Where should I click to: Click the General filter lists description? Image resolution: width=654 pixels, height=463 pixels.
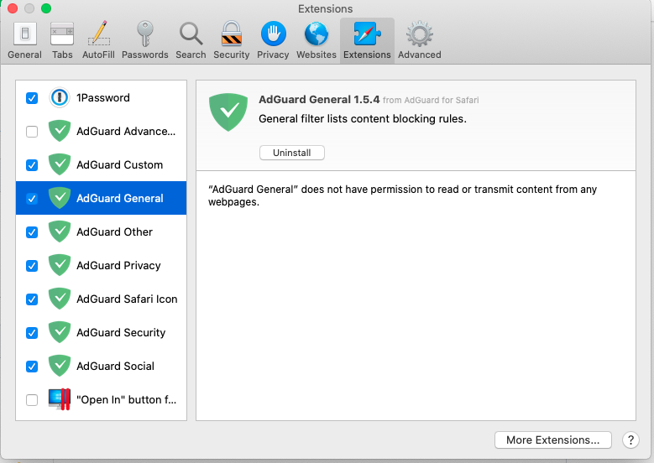click(363, 119)
